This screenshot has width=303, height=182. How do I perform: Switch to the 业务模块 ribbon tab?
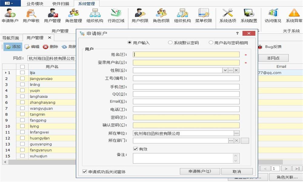click(35, 4)
